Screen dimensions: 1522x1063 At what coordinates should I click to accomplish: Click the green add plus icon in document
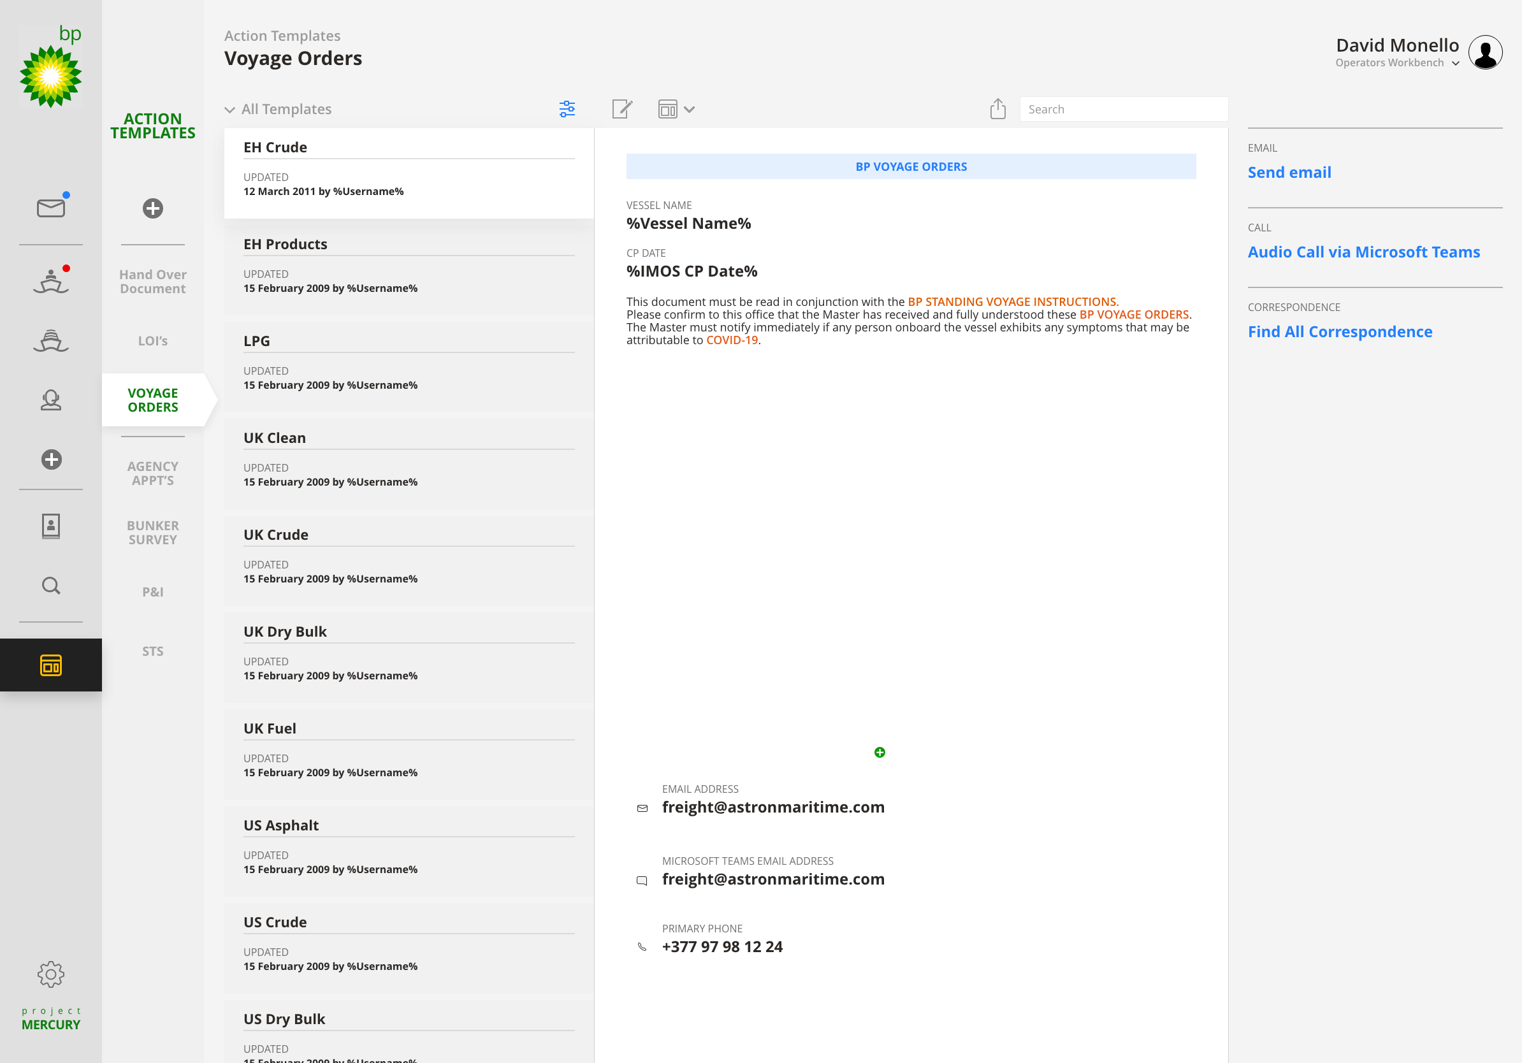880,752
